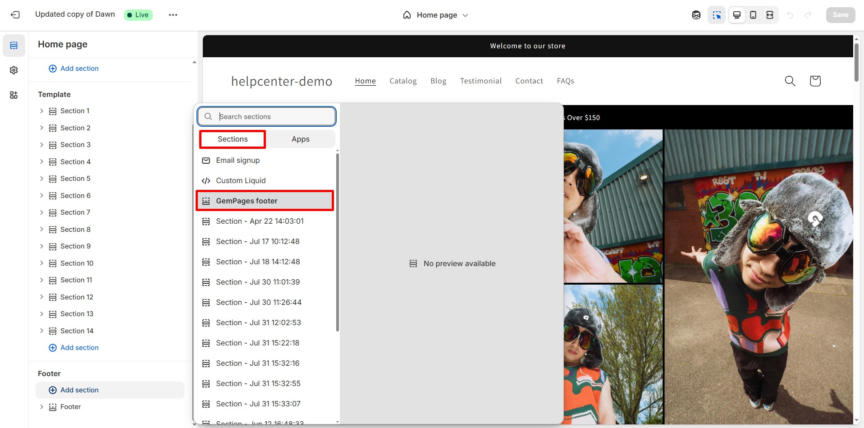The width and height of the screenshot is (864, 428).
Task: Select the Sections sidebar icon
Action: pyautogui.click(x=14, y=45)
